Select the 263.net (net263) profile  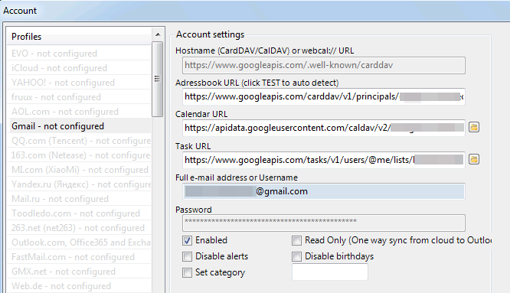pyautogui.click(x=79, y=228)
